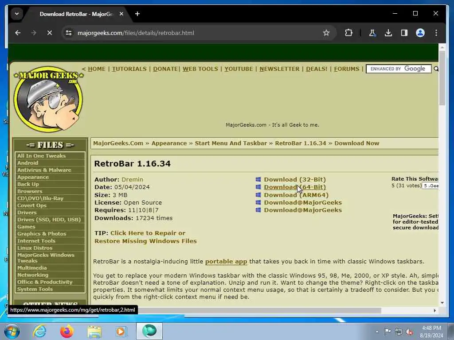This screenshot has height=340, width=454.
Task: Click the network tray icon
Action: pos(399,332)
